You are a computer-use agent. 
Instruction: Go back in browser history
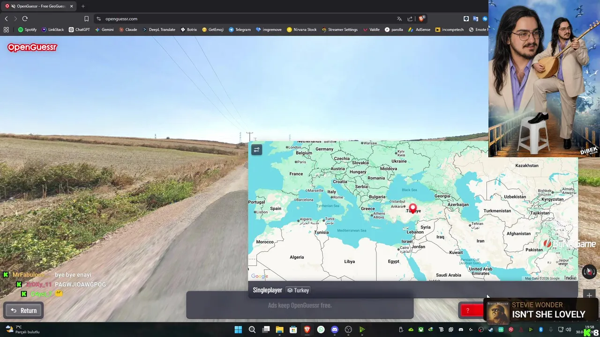(x=6, y=19)
